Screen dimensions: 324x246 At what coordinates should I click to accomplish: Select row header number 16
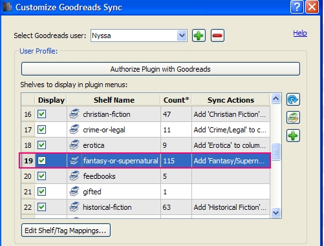coord(28,114)
